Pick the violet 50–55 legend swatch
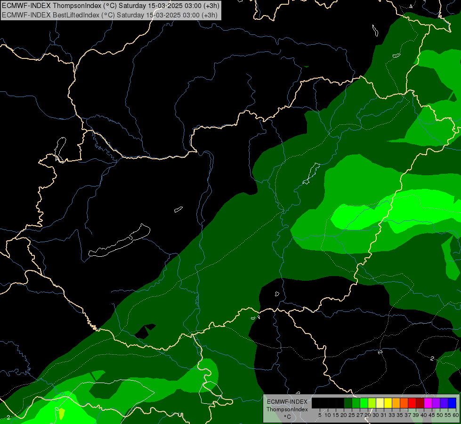This screenshot has height=424, width=461. point(444,403)
